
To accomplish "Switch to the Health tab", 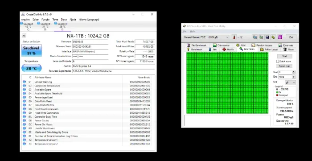I will pos(228,50).
